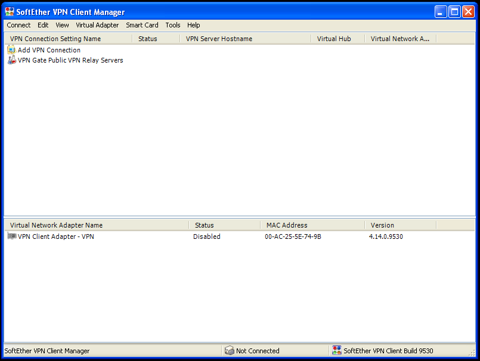Click the SoftEther VPN Client Build status icon
Screen dimensions: 480x361
(x=337, y=350)
